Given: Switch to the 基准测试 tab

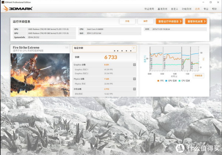Looking at the screenshot, I should (x=162, y=9).
